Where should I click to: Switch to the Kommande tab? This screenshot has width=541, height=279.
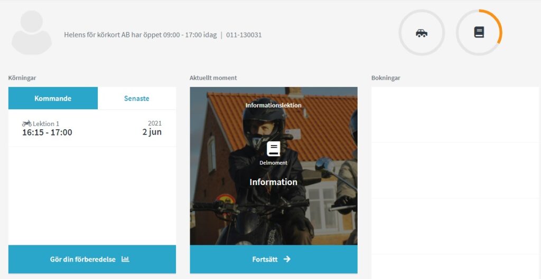pos(53,98)
